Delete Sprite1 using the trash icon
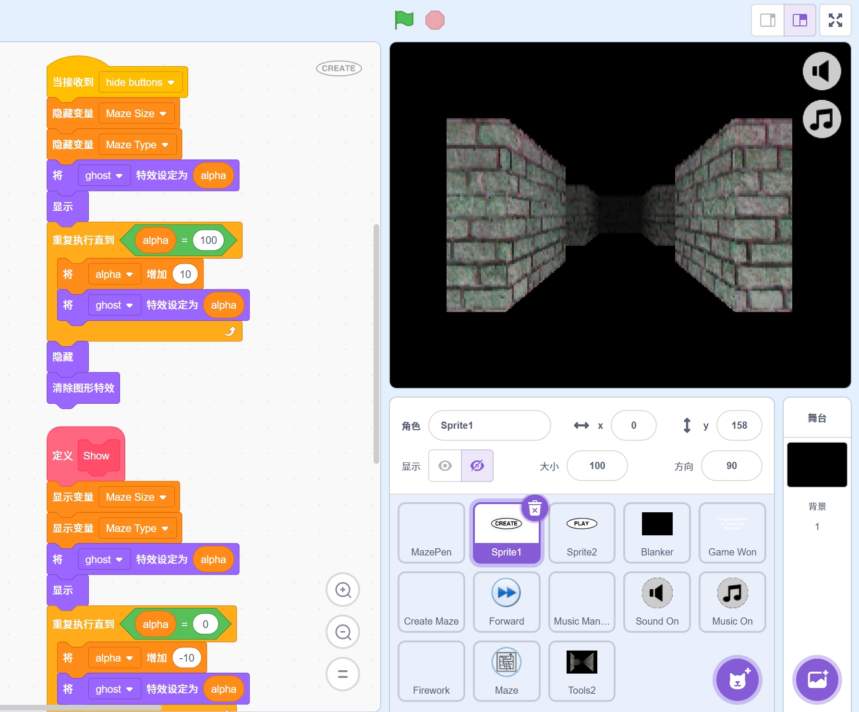This screenshot has width=859, height=712. click(x=534, y=508)
